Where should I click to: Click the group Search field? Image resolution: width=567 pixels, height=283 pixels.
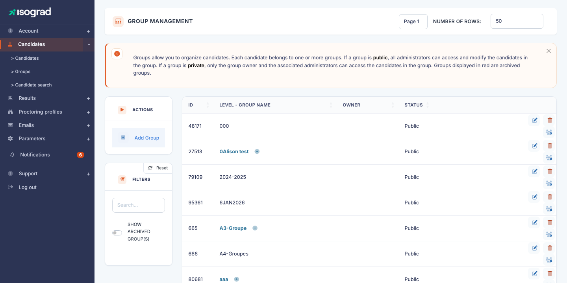(x=139, y=205)
